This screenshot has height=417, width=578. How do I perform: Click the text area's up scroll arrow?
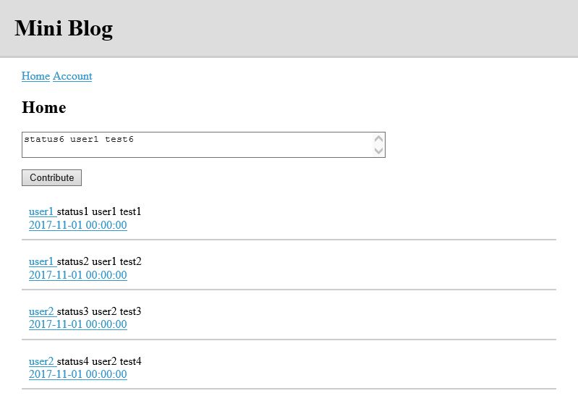(x=378, y=139)
